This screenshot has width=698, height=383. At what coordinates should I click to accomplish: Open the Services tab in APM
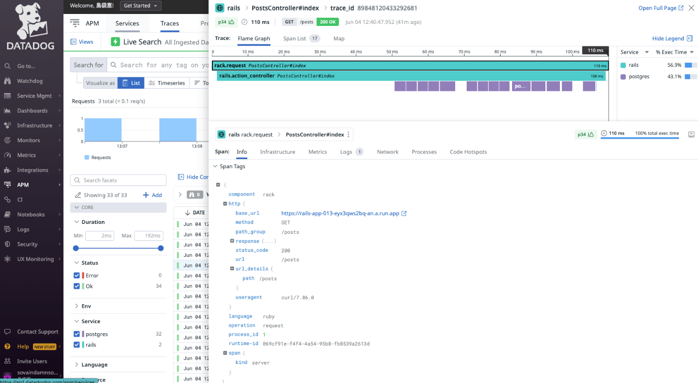click(x=127, y=23)
